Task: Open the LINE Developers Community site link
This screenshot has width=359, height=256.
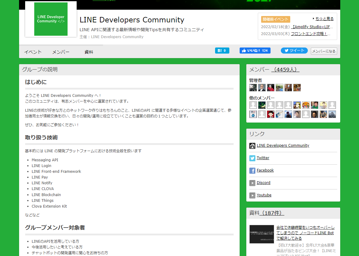Action: coord(283,146)
